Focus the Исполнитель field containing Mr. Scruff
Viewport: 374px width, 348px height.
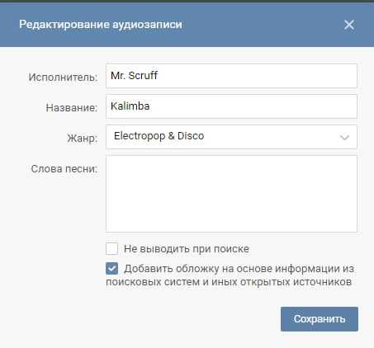tap(231, 76)
